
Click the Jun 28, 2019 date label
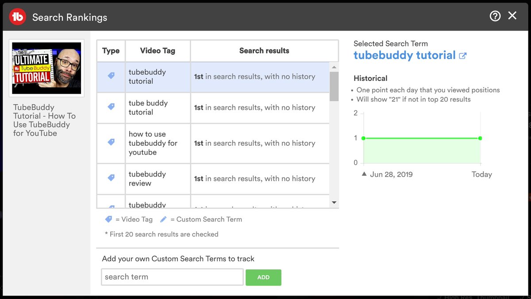(x=391, y=174)
